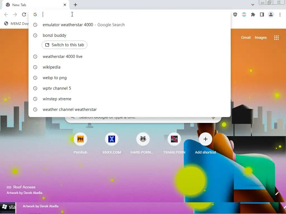The image size is (286, 214).
Task: Open the Images link
Action: click(x=261, y=38)
